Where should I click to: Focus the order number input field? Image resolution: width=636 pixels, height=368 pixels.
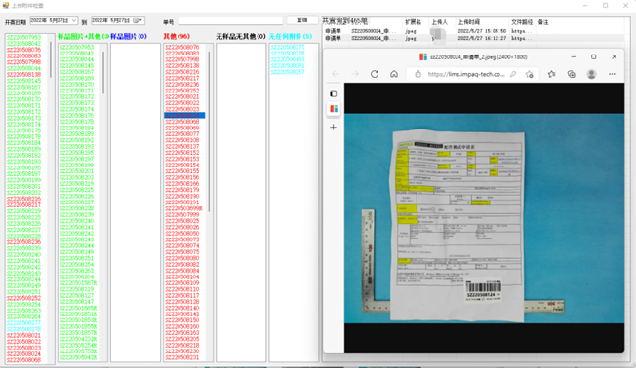pos(230,20)
